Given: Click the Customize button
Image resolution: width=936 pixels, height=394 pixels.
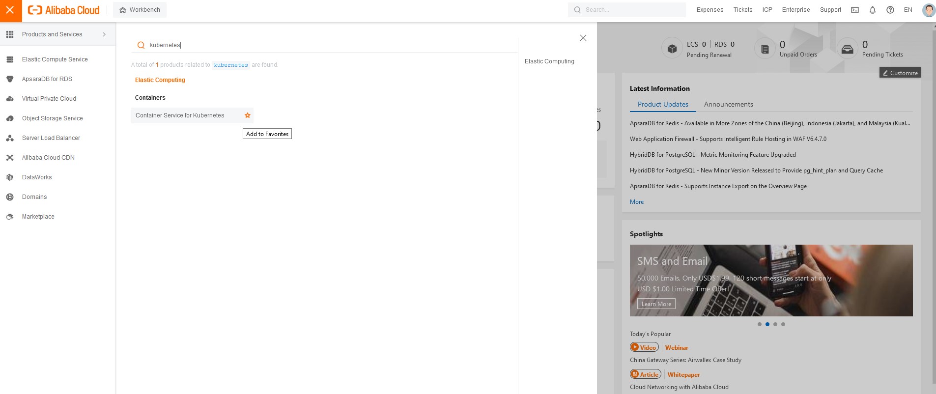Looking at the screenshot, I should [x=900, y=73].
